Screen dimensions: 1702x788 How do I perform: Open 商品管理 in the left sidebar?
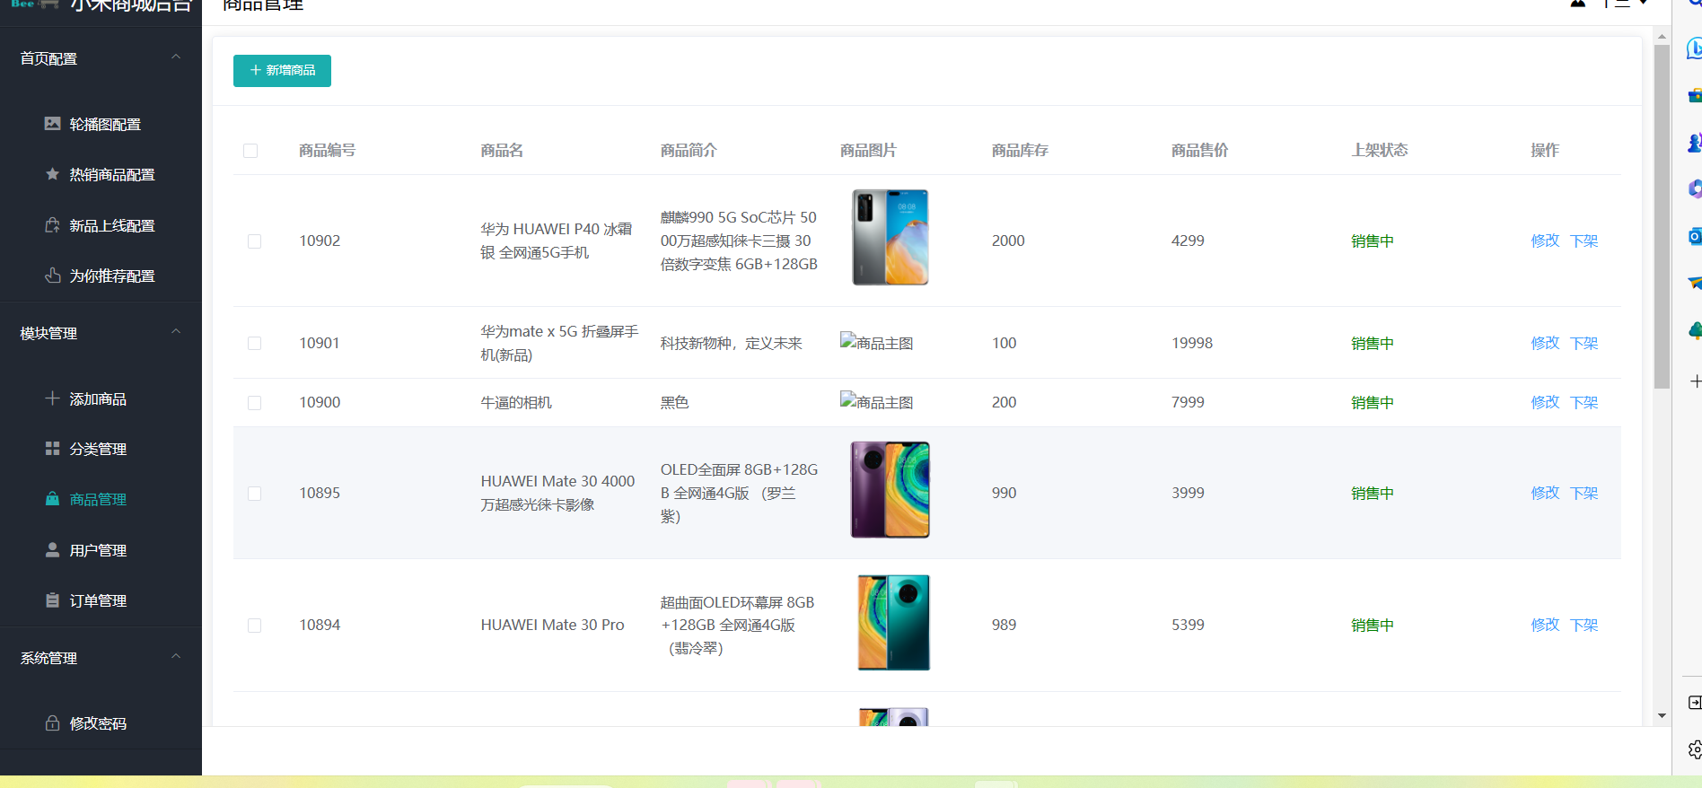[99, 499]
